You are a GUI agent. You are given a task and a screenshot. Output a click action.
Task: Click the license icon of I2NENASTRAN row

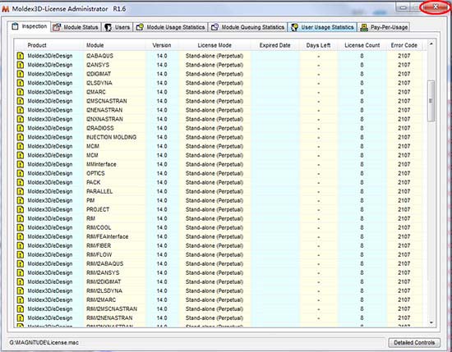coord(21,110)
